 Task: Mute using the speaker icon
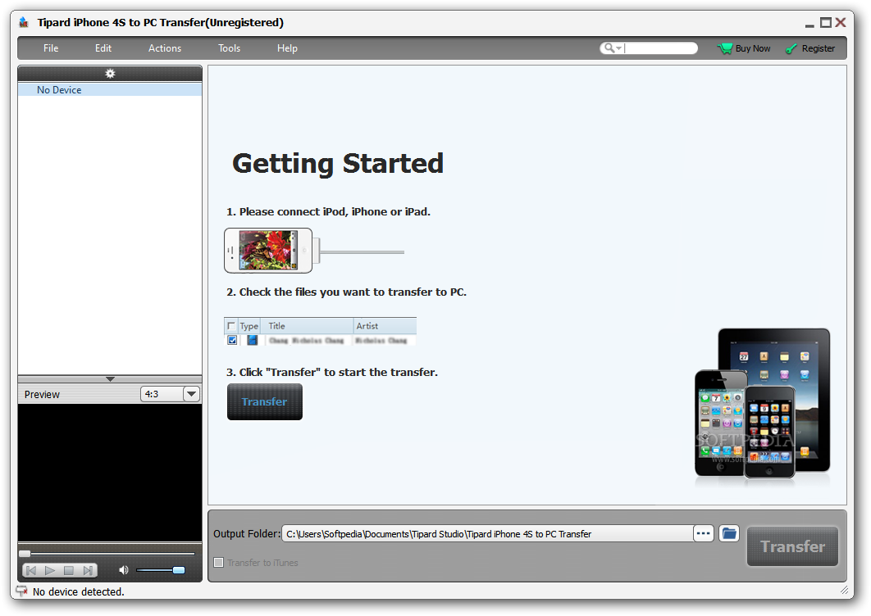click(x=123, y=570)
